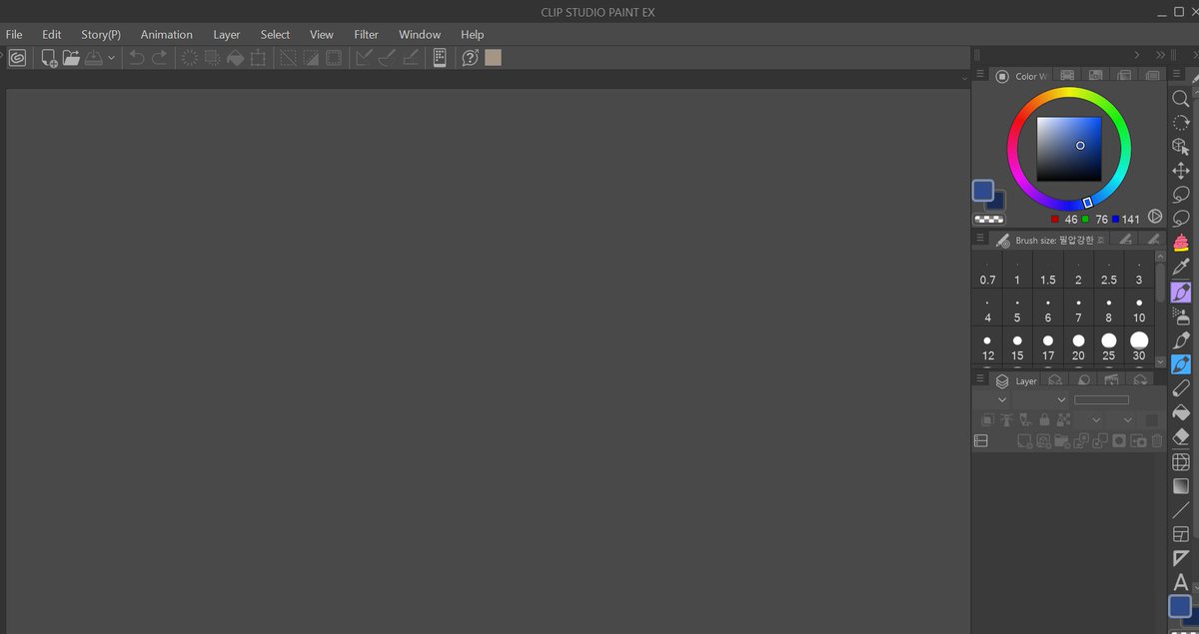Select the Frame border panel tool
Viewport: 1199px width, 634px height.
click(1180, 534)
